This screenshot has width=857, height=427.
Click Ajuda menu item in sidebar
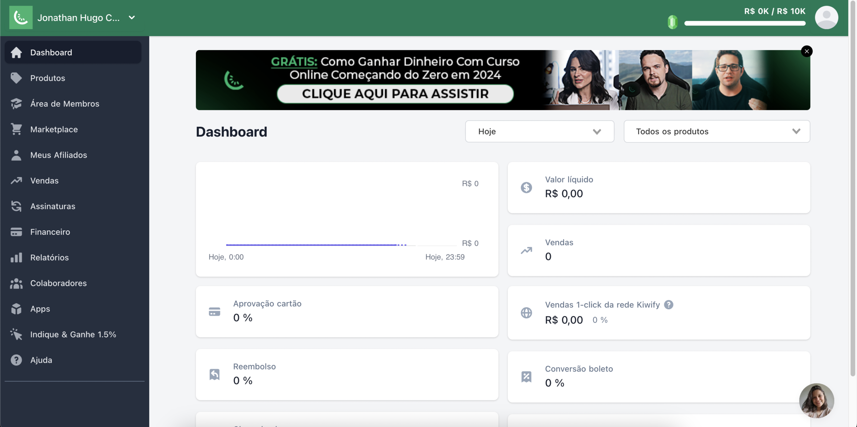(41, 360)
